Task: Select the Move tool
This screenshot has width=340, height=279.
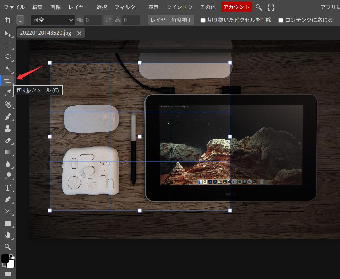Action: pyautogui.click(x=8, y=34)
